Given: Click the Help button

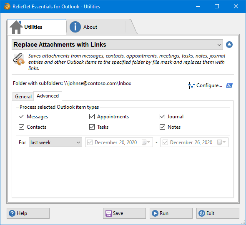Looking at the screenshot, I should coord(28,213).
